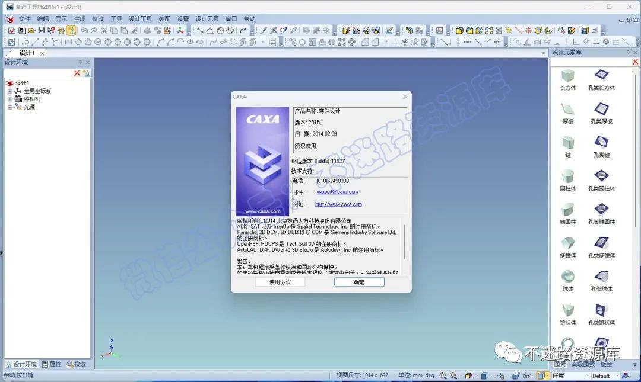Open the 装配 menu

pos(164,19)
